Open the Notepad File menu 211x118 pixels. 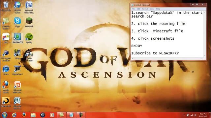click(x=133, y=9)
